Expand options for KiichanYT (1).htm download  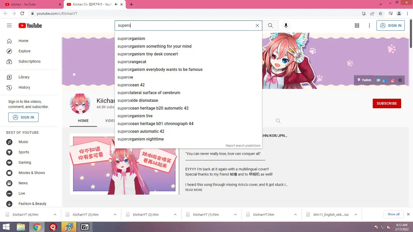point(235,214)
